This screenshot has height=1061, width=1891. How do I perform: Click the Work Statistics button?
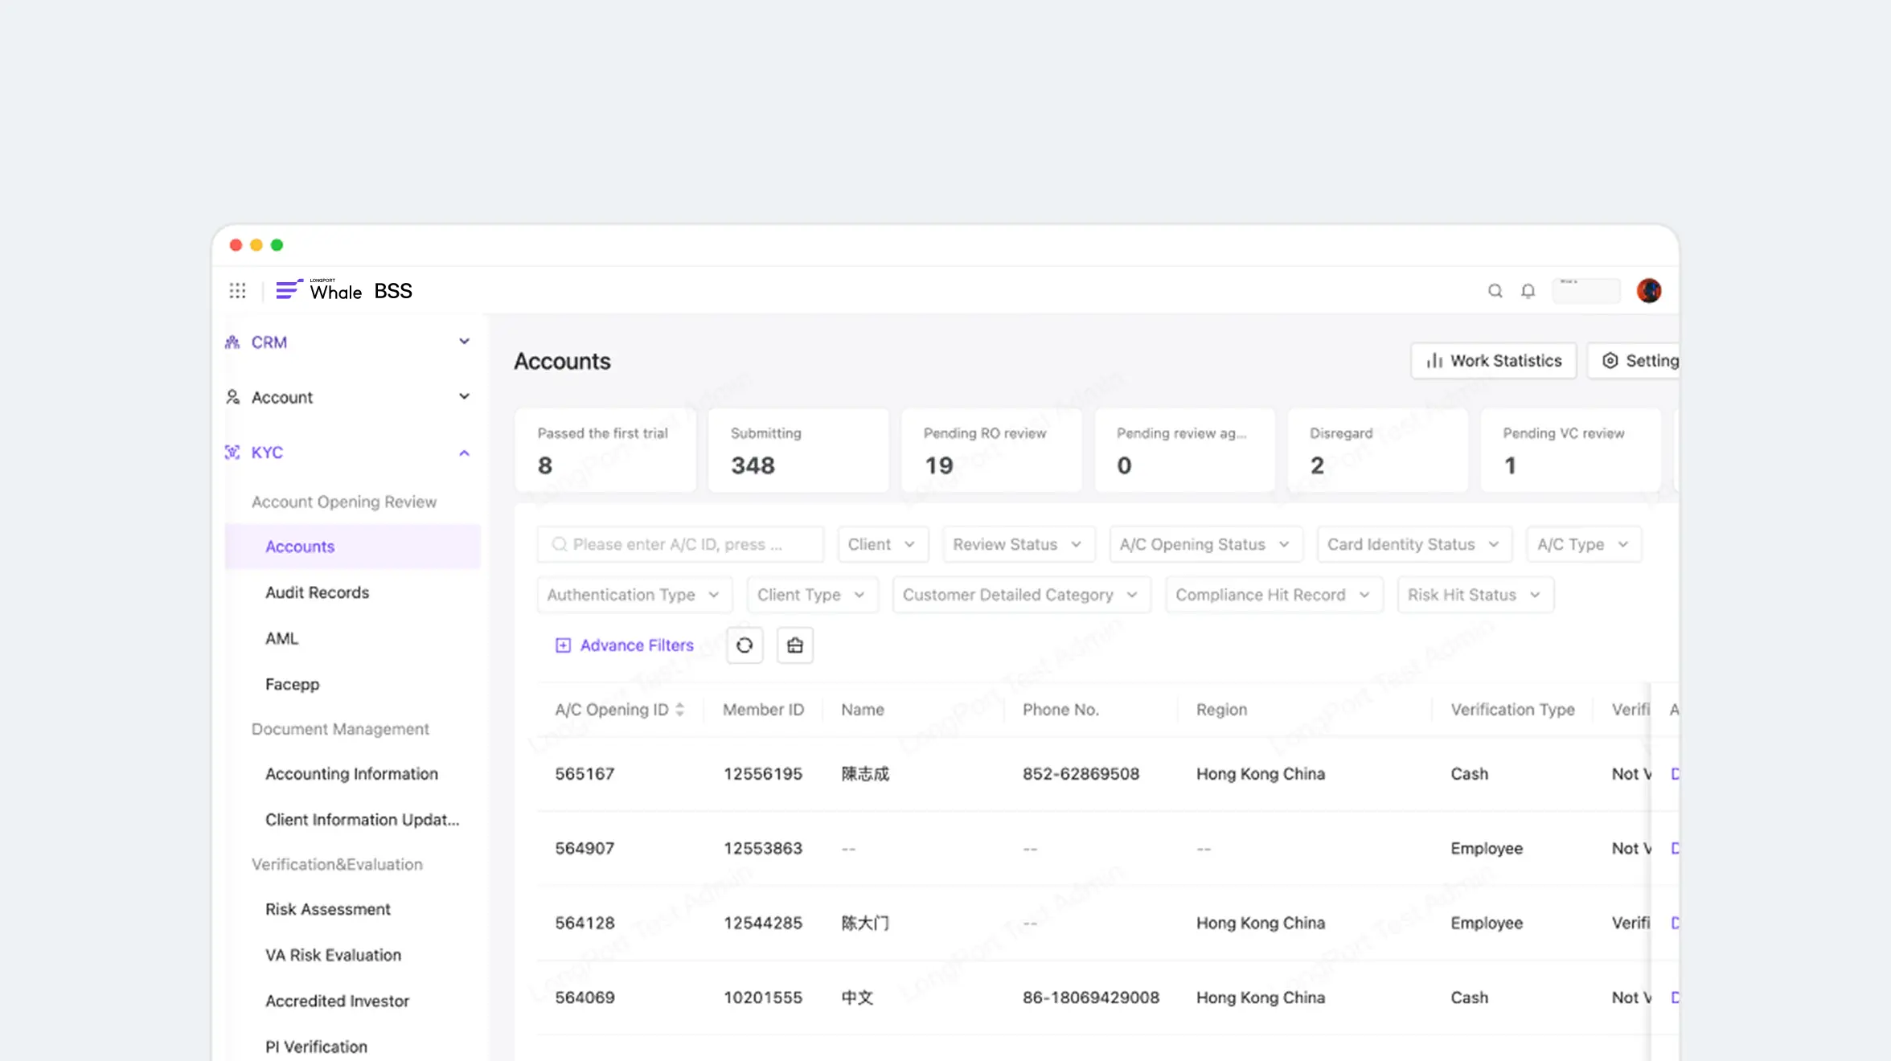click(x=1493, y=361)
